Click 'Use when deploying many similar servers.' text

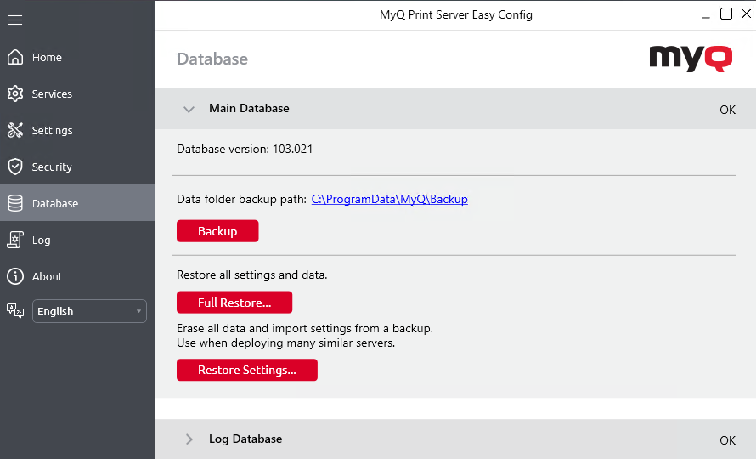coord(286,343)
